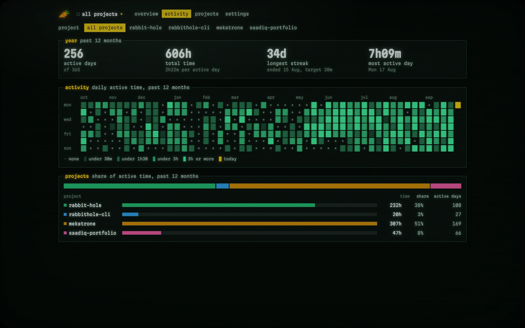Click the 'under 1h30' legend swatch
This screenshot has height=328, width=525.
click(118, 159)
